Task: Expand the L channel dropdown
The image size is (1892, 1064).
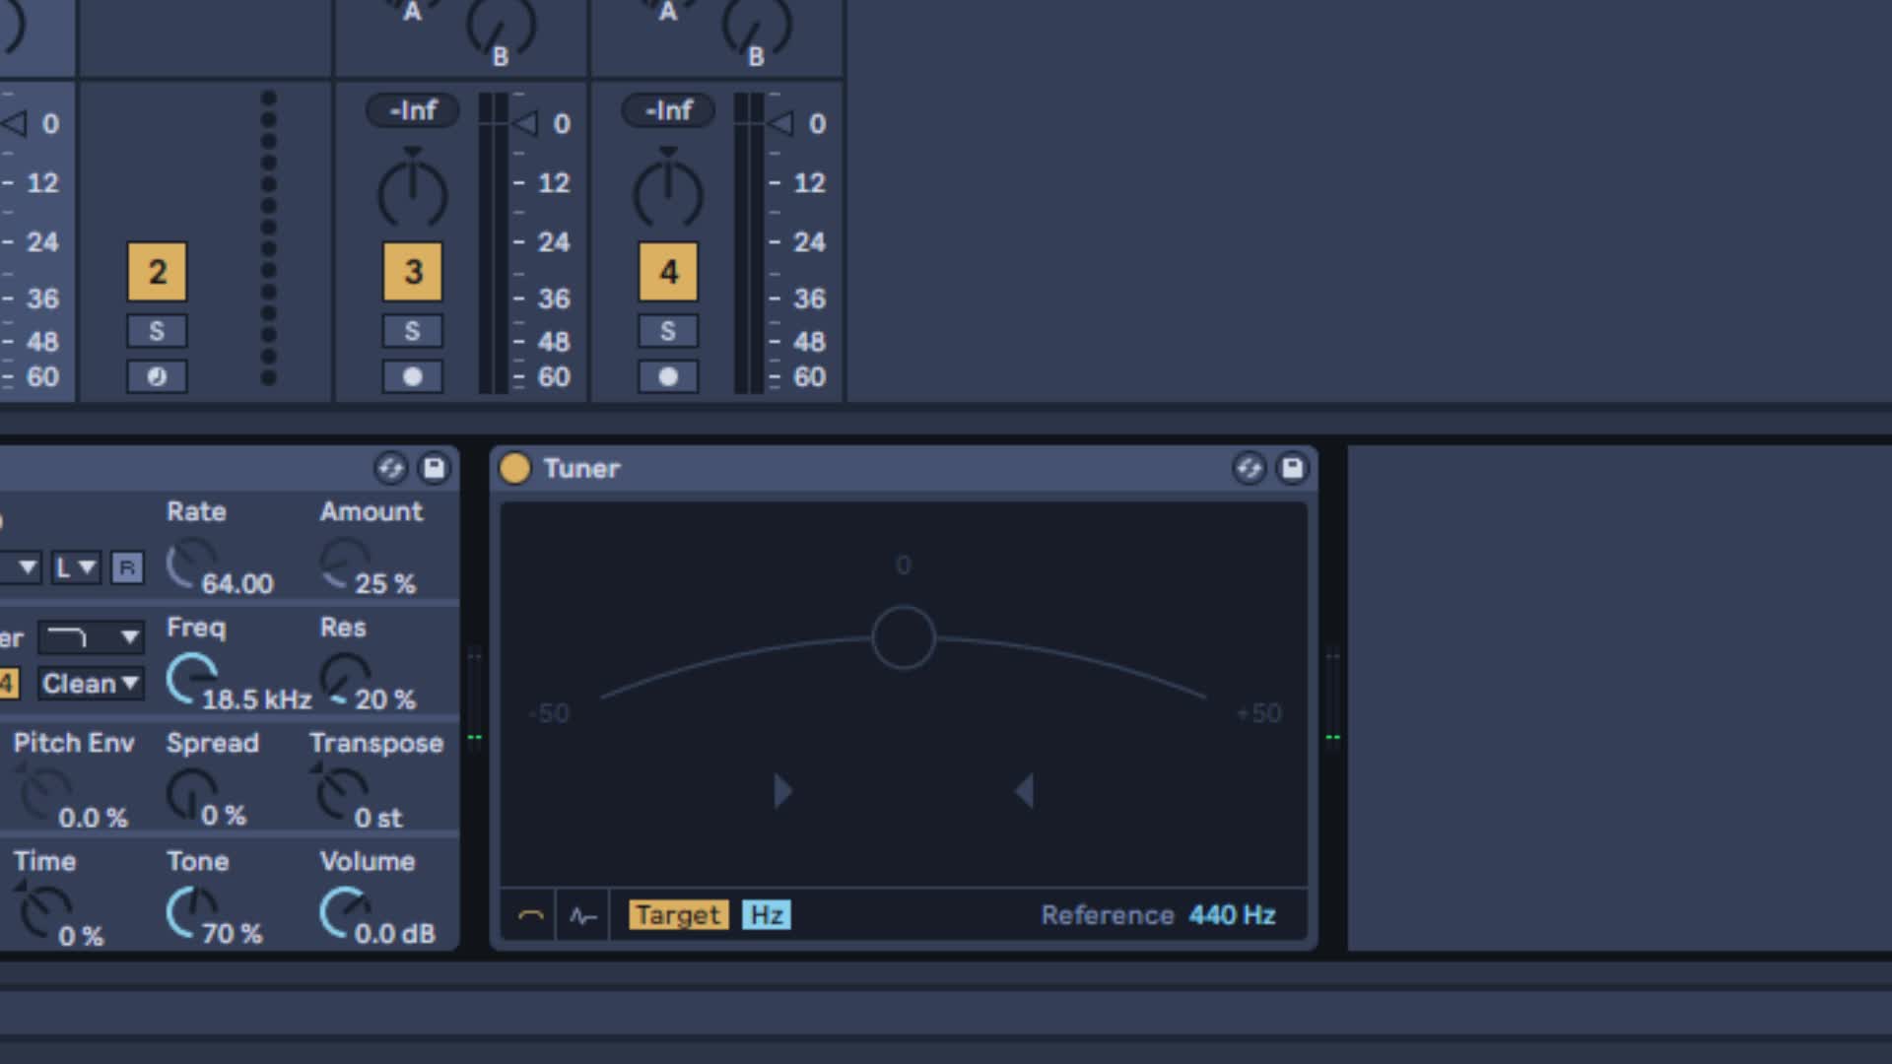Action: 76,567
